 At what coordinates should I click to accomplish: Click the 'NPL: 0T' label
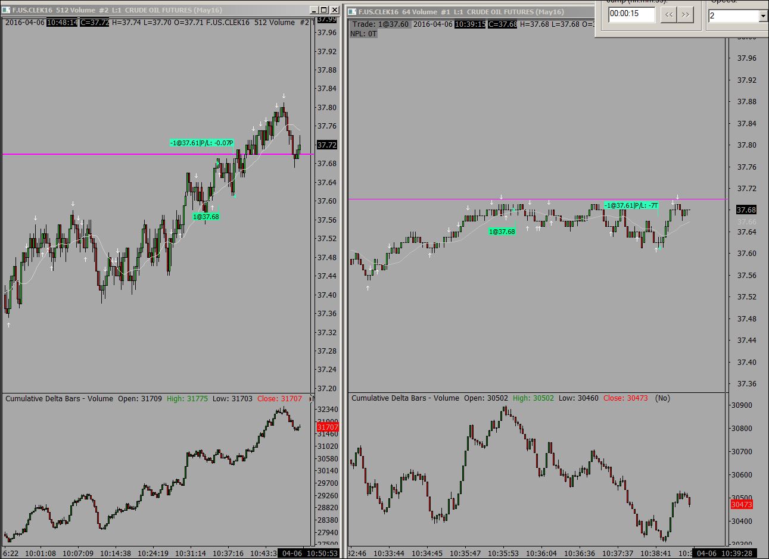tap(363, 34)
